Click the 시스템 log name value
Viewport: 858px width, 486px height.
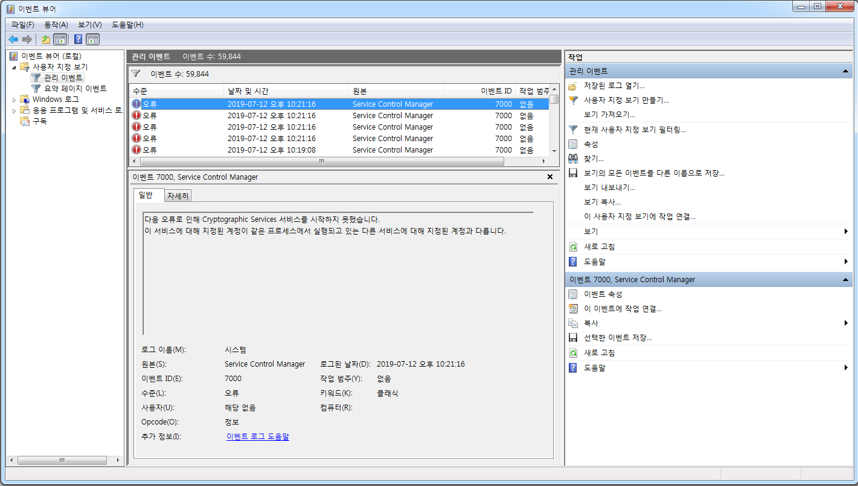pos(235,350)
